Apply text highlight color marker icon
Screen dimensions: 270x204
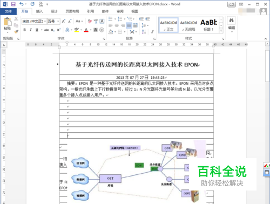click(77, 30)
